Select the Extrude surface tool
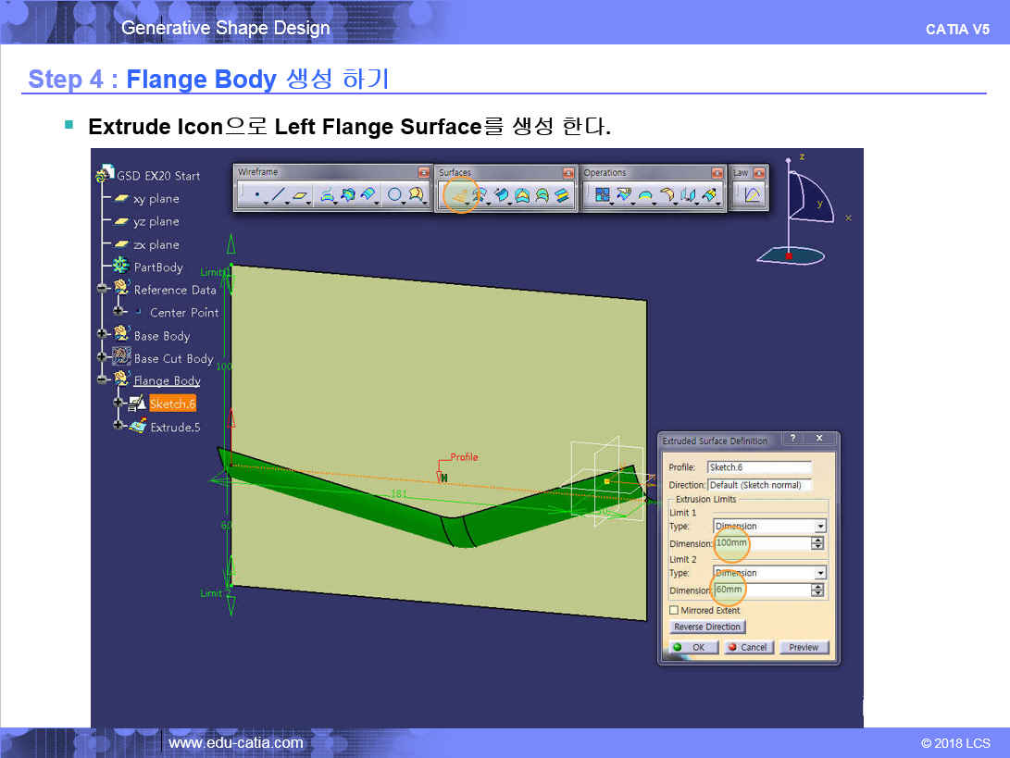 tap(457, 195)
